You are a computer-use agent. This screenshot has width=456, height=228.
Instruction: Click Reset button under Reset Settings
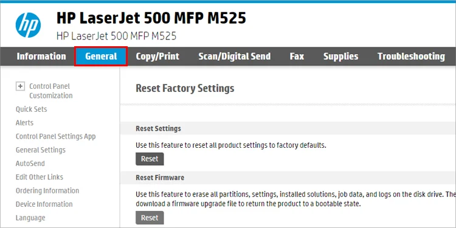point(150,159)
